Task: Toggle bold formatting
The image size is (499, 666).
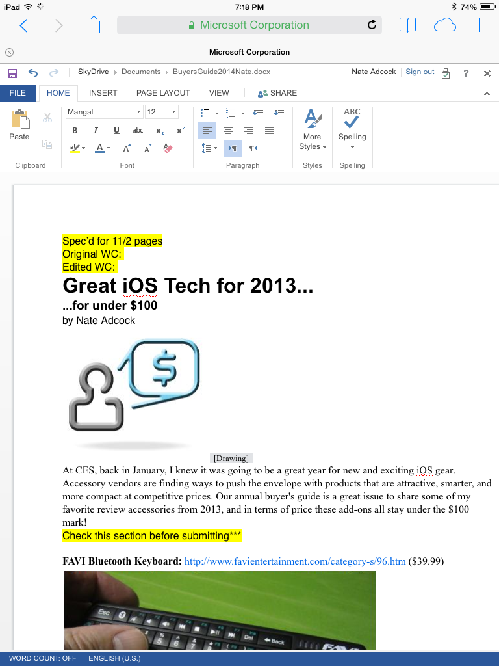Action: point(75,130)
